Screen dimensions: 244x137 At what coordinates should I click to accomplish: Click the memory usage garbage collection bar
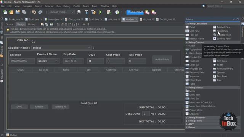[135, 12]
